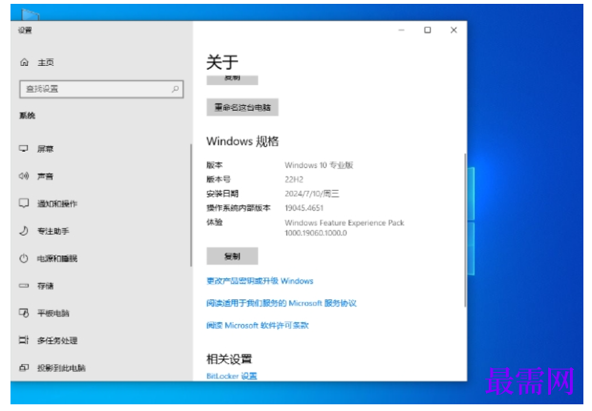Click the version value 22H2
Screen dimensions: 592x411
[x=294, y=179]
